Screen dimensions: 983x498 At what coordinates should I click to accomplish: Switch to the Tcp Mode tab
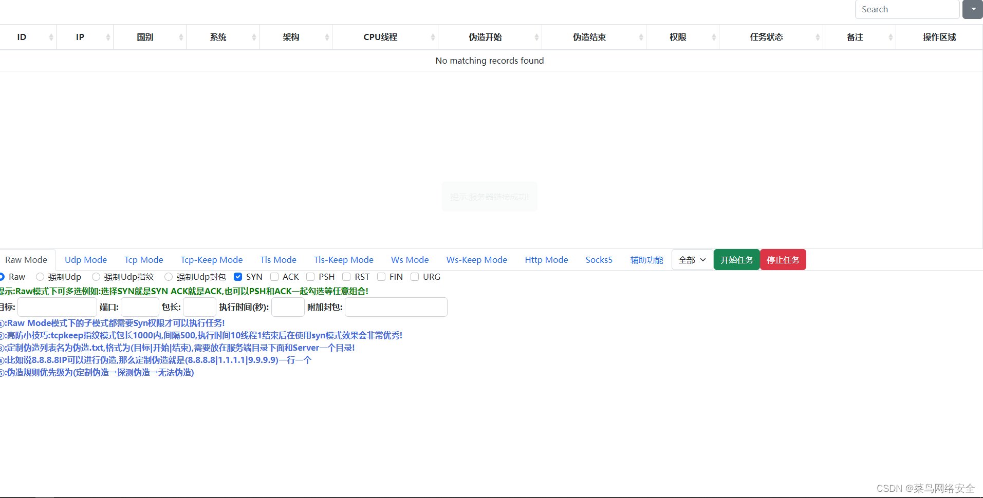point(144,260)
